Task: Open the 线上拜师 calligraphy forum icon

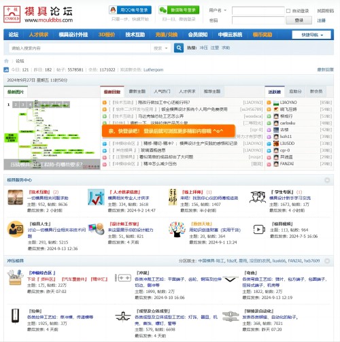Action: tap(173, 197)
